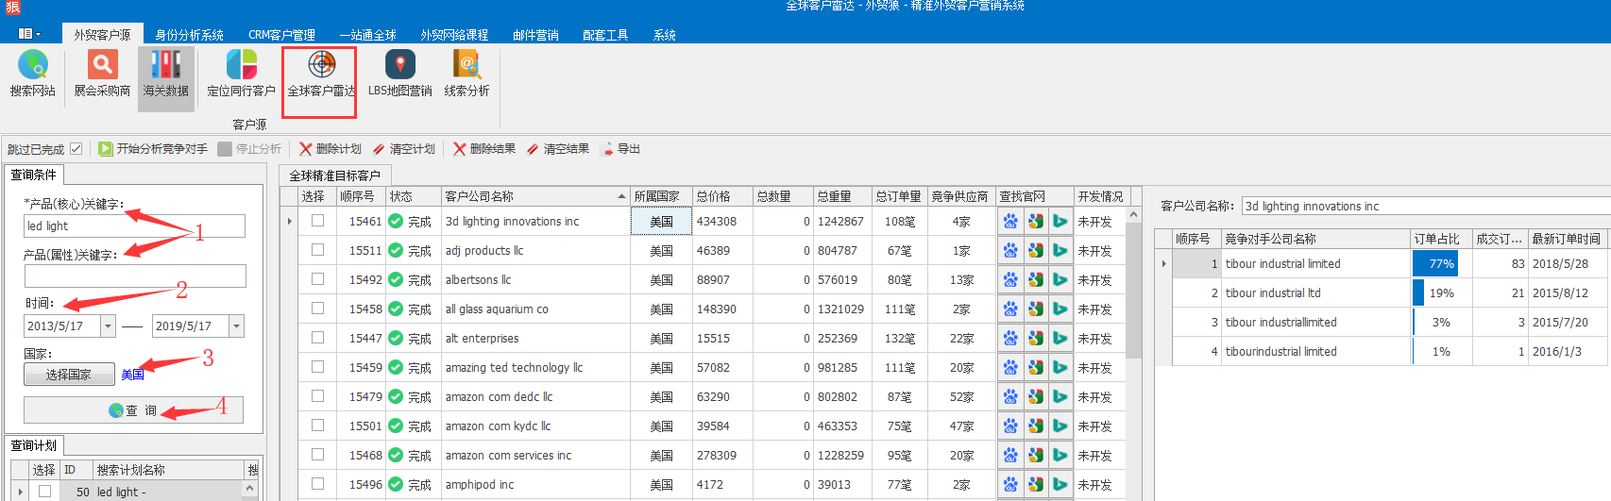
Task: Open the 线索分析 tool
Action: [466, 75]
